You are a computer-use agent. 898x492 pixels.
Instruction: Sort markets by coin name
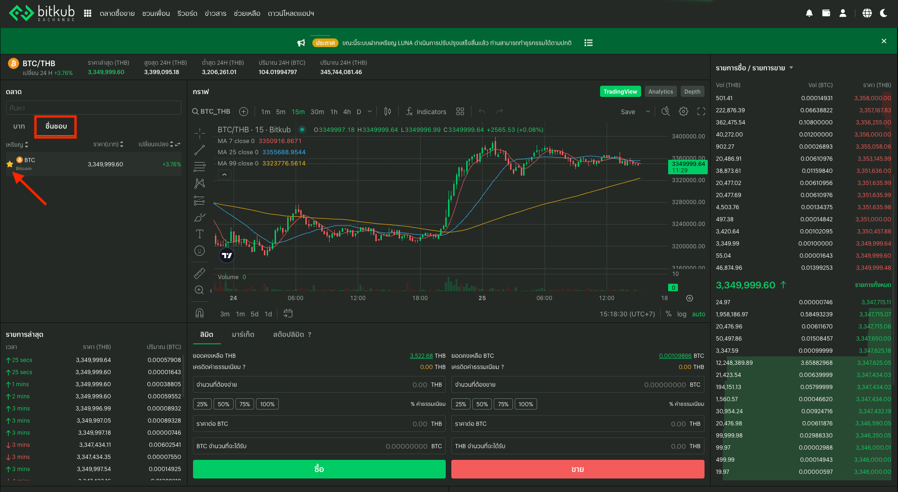point(17,144)
